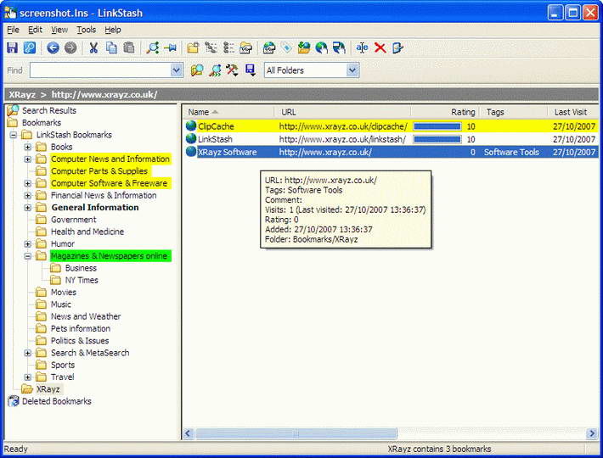Image resolution: width=603 pixels, height=458 pixels.
Task: Click the Paste clipboard icon
Action: click(129, 48)
